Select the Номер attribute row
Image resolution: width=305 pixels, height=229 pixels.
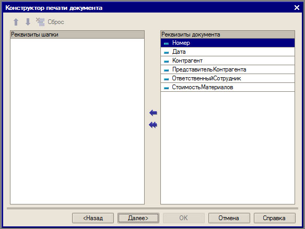tap(228, 43)
